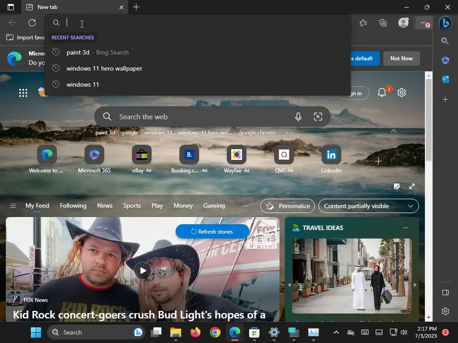
Task: Open Content partially visible dropdown
Action: [x=369, y=206]
